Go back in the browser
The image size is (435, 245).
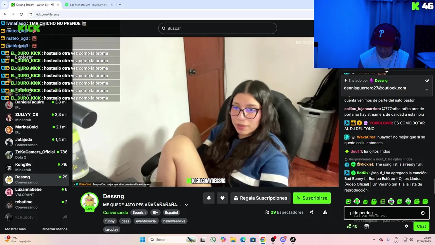(5, 14)
